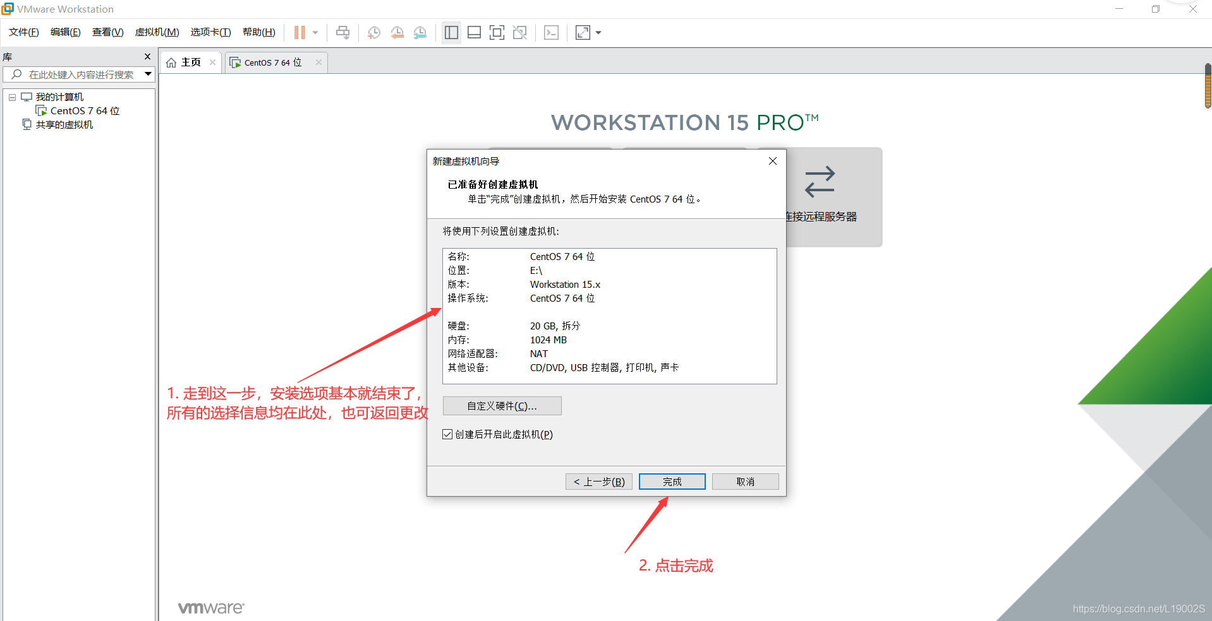
Task: Click the Workstation 15.x version value
Action: (x=565, y=285)
